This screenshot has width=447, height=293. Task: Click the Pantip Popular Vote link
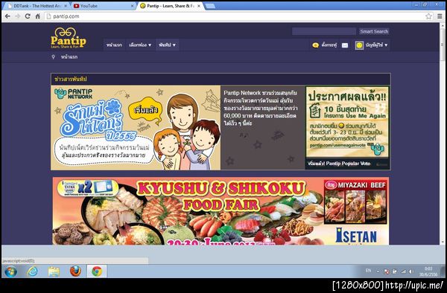tap(339, 164)
